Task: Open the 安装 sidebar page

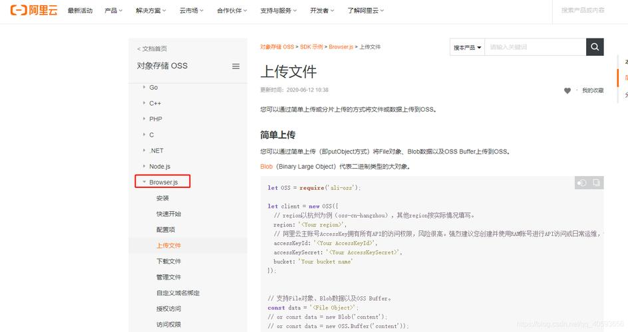Action: click(162, 198)
